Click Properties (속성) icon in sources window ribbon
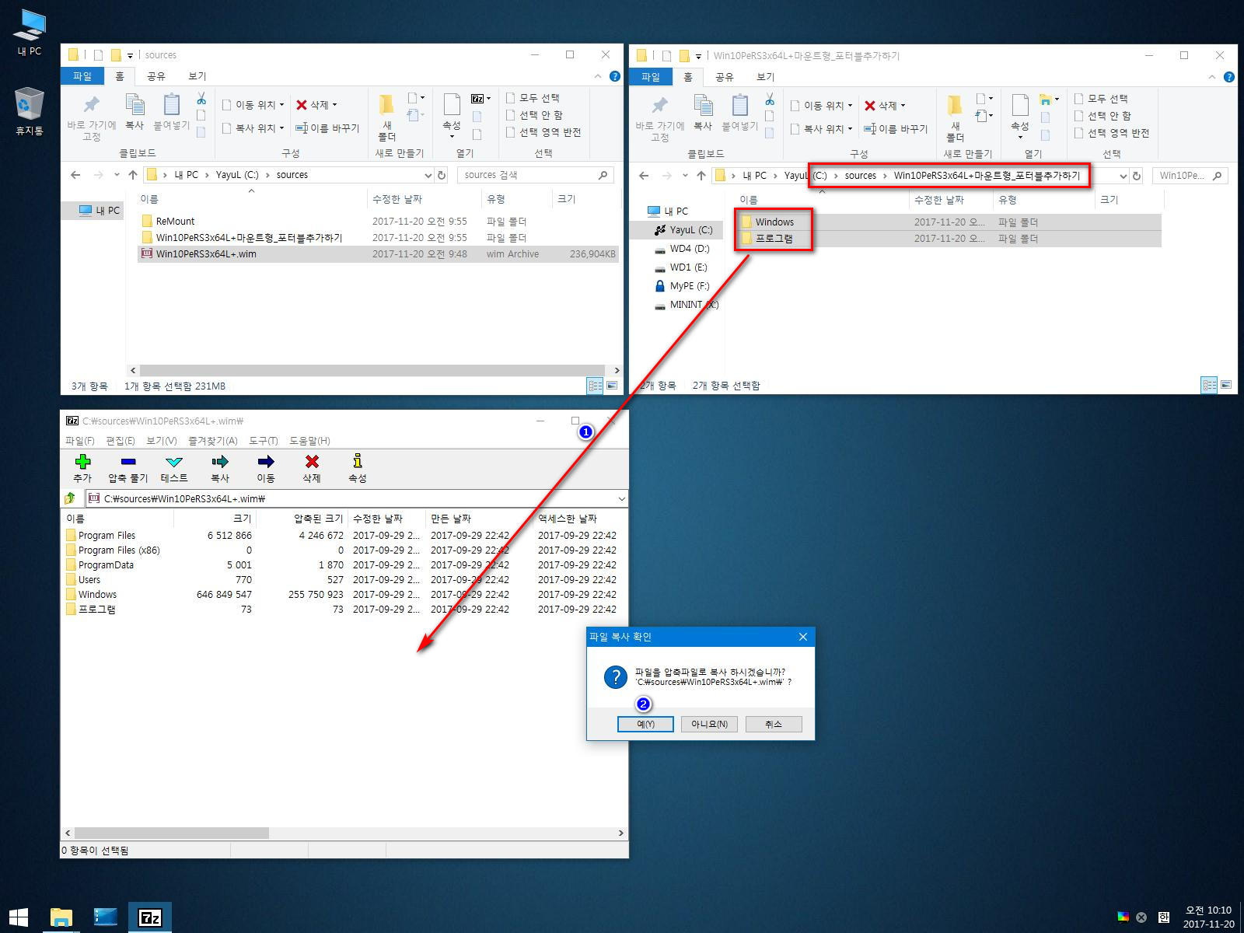Image resolution: width=1244 pixels, height=933 pixels. click(x=452, y=105)
